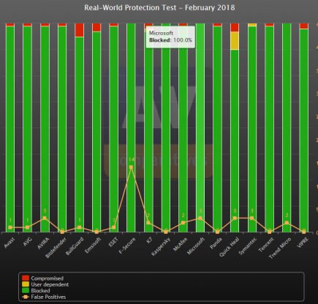Click the Avast false positives marker labeled 1

coord(10,227)
